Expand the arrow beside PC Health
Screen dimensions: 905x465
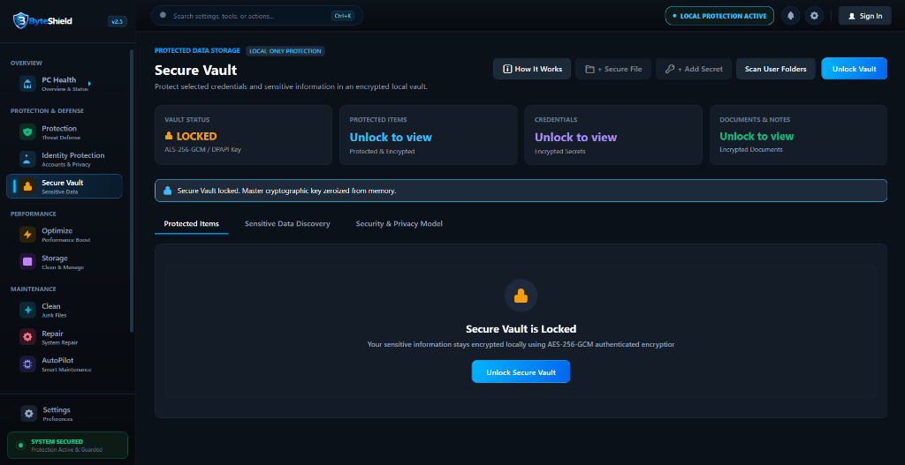pos(89,84)
